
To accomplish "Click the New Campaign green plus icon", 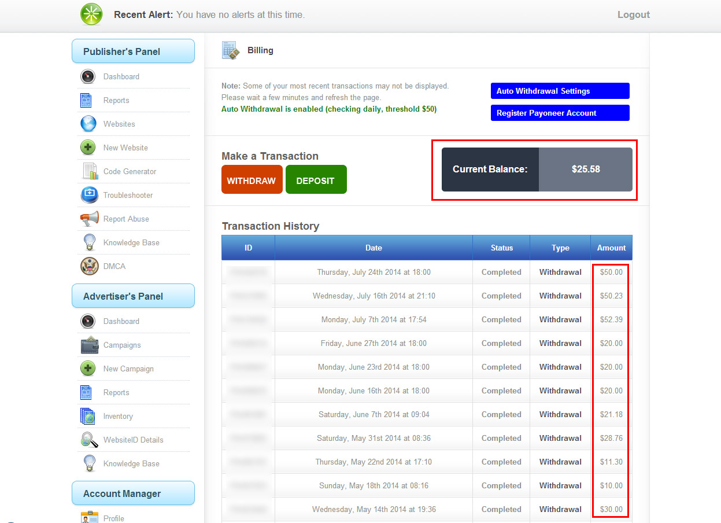I will point(88,369).
